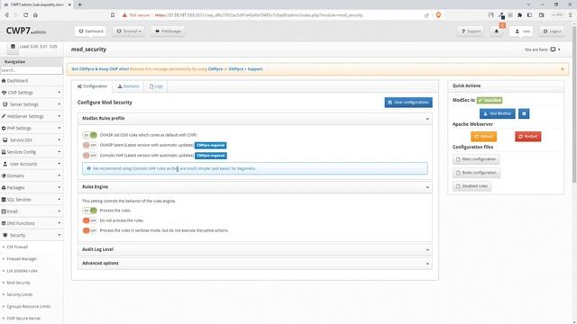This screenshot has width=577, height=324.
Task: Click the browser home icon
Action: 35,15
